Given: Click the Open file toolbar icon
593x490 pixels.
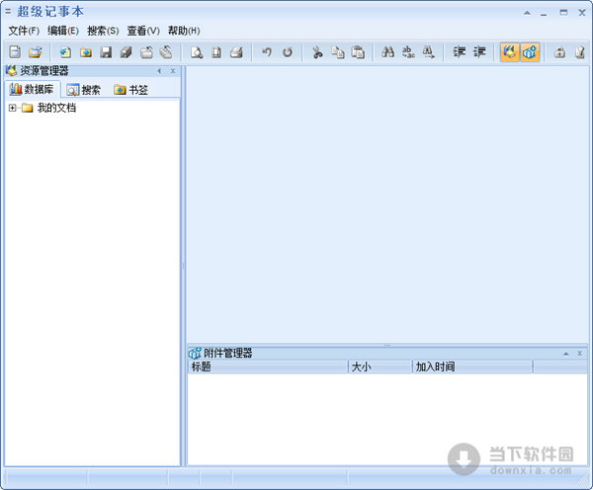Looking at the screenshot, I should click(x=36, y=51).
